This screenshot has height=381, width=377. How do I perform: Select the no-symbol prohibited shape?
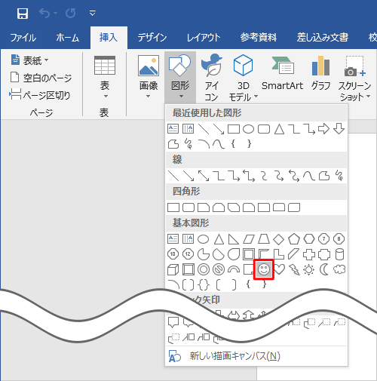(x=219, y=269)
